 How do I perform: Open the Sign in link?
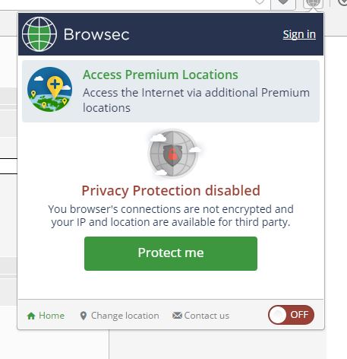coord(299,34)
